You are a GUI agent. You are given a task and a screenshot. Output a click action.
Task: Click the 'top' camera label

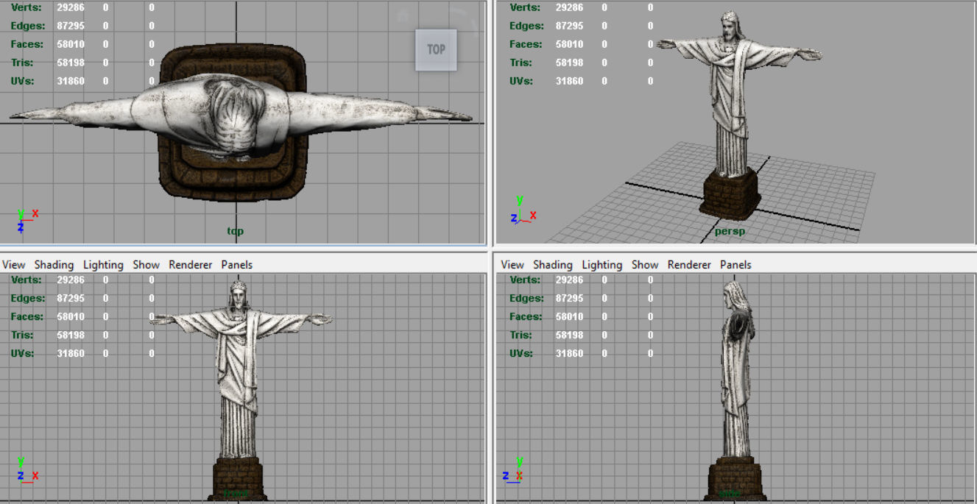coord(235,231)
